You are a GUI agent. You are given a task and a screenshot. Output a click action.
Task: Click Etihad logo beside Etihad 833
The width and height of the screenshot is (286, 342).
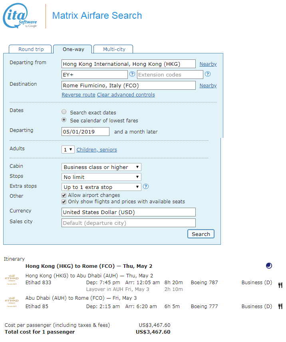tap(12, 280)
